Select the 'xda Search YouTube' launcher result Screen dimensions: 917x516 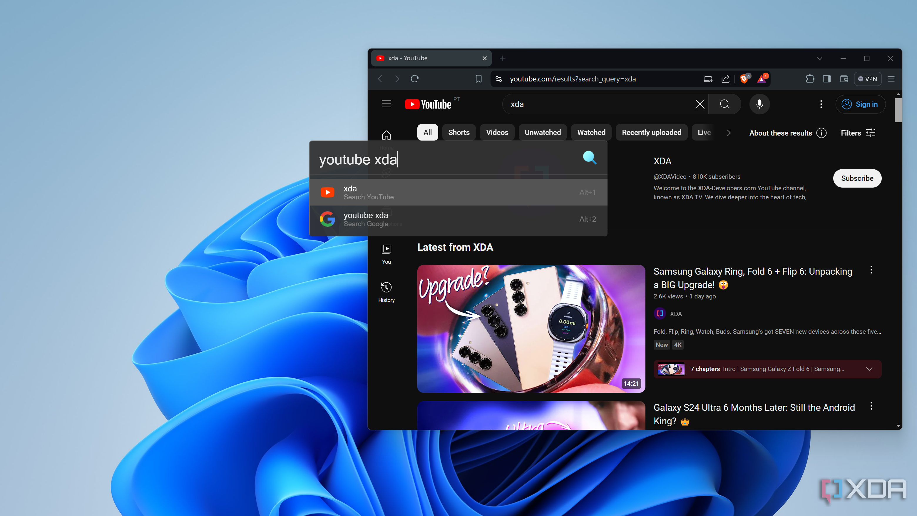458,192
